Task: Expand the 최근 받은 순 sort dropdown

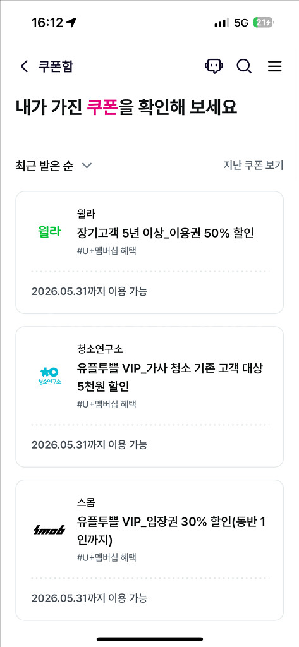Action: 53,166
